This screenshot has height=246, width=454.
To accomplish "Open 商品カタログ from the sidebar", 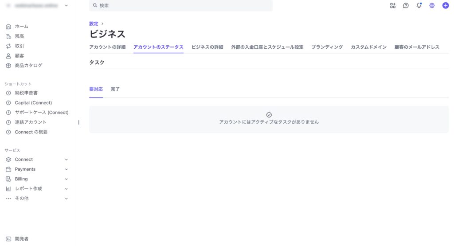I will click(x=28, y=66).
